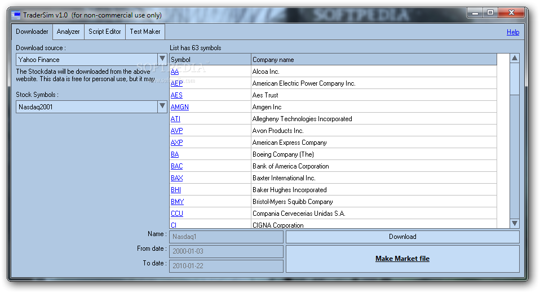This screenshot has height=293, width=540.
Task: Open the AVP symbol link
Action: [x=176, y=131]
